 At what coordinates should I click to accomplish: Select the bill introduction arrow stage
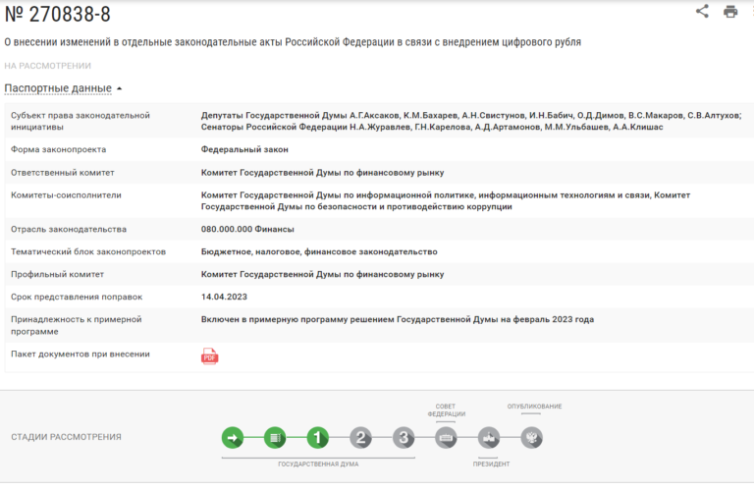(233, 438)
